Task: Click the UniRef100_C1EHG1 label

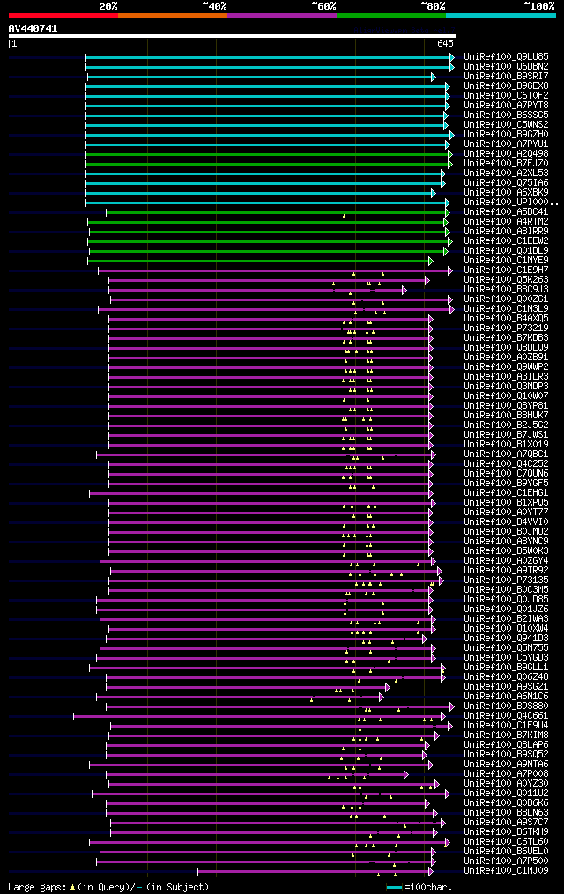Action: coord(506,493)
